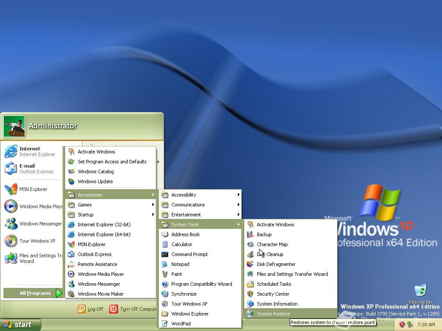Select Files and Settings Transfer Wizard in System Tools
This screenshot has width=442, height=331.
tap(290, 274)
